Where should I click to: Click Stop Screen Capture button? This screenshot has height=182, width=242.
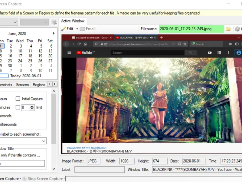tap(43, 179)
